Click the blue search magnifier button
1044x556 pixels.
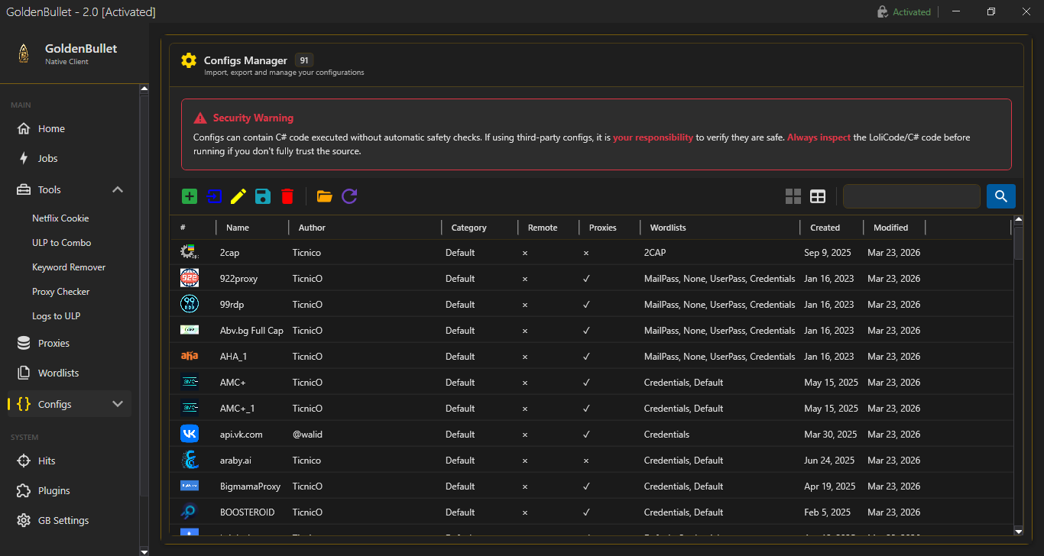1000,196
